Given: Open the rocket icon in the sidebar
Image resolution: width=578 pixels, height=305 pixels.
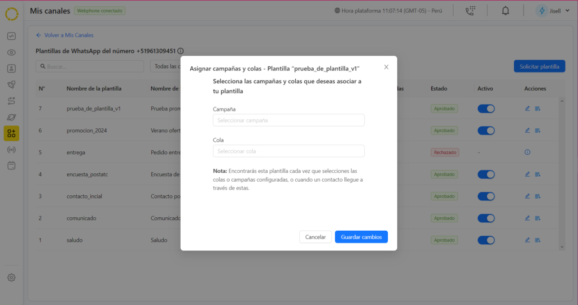Looking at the screenshot, I should point(11,85).
